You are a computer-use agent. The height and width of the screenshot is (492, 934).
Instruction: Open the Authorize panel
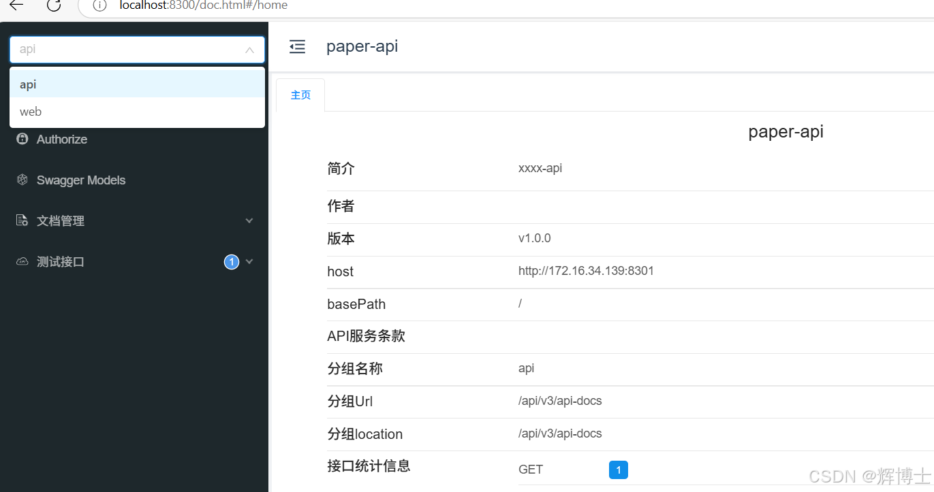click(x=61, y=139)
